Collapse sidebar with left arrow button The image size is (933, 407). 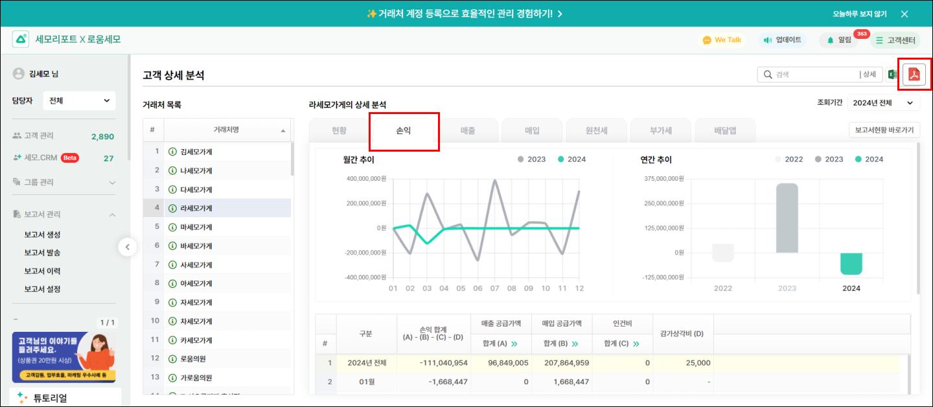point(128,247)
